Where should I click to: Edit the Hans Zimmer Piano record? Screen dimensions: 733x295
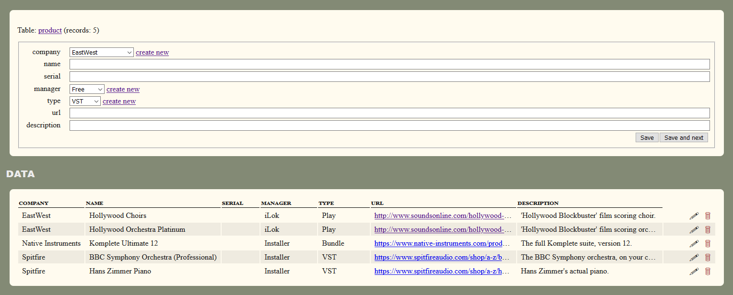pyautogui.click(x=694, y=271)
